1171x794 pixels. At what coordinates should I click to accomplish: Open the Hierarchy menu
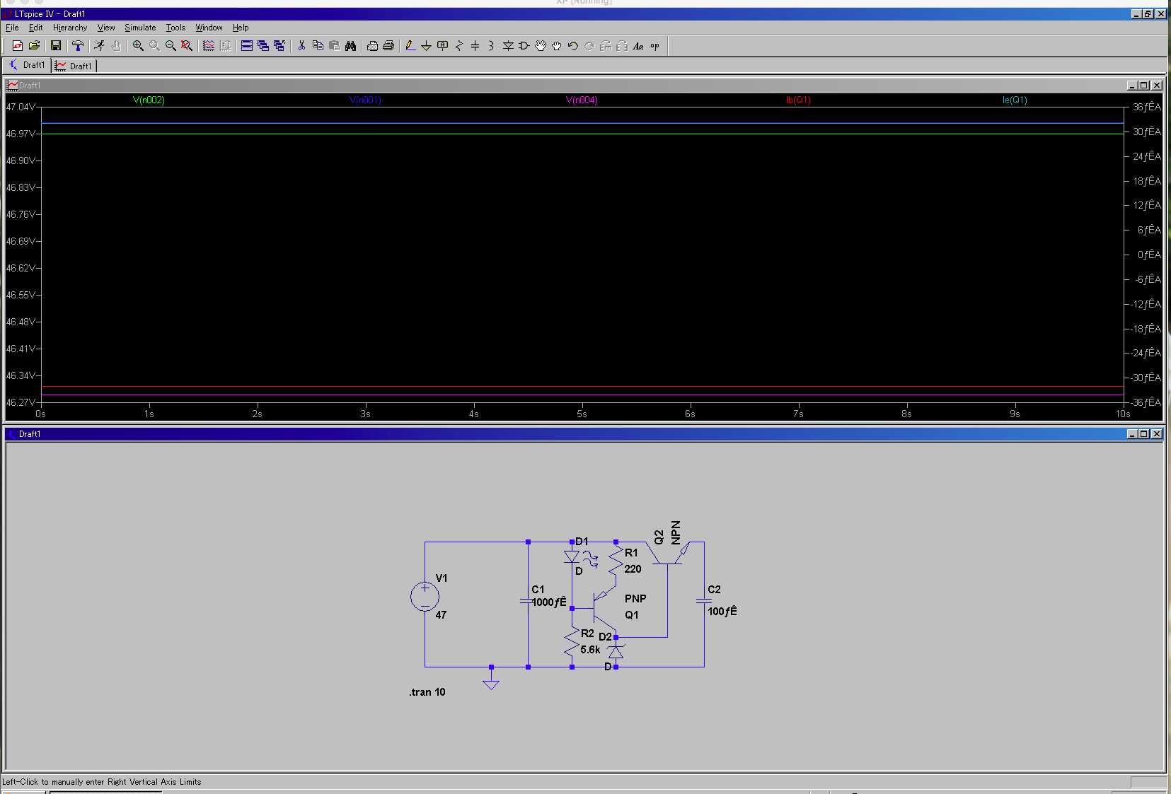coord(70,28)
